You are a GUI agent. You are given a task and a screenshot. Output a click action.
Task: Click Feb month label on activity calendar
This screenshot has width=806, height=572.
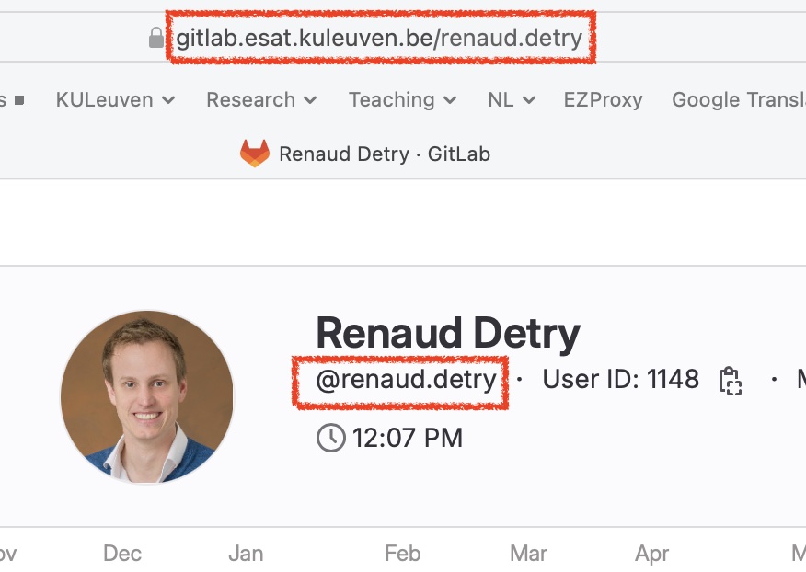pos(402,554)
